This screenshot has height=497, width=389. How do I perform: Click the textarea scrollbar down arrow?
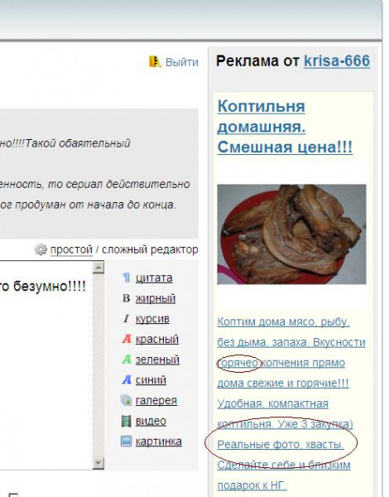(98, 463)
